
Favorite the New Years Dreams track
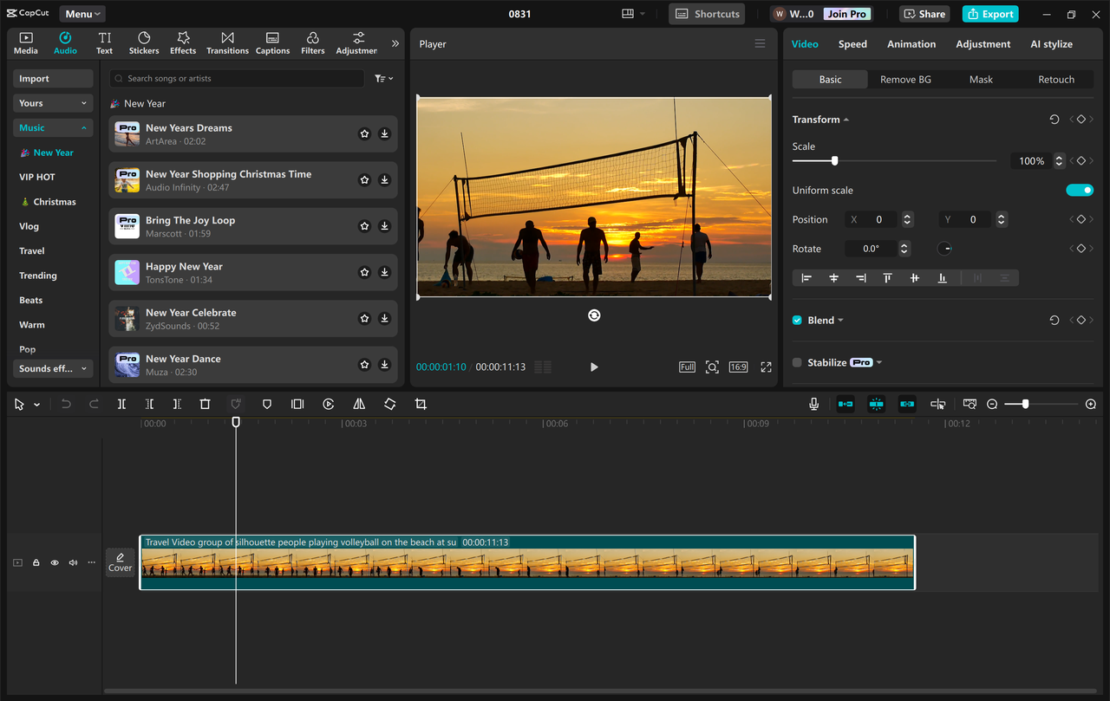point(364,134)
